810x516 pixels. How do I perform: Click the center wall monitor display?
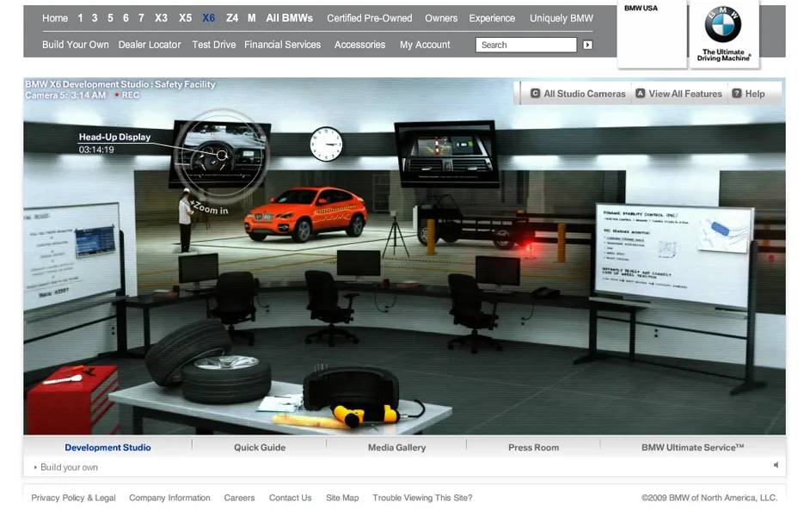(447, 153)
